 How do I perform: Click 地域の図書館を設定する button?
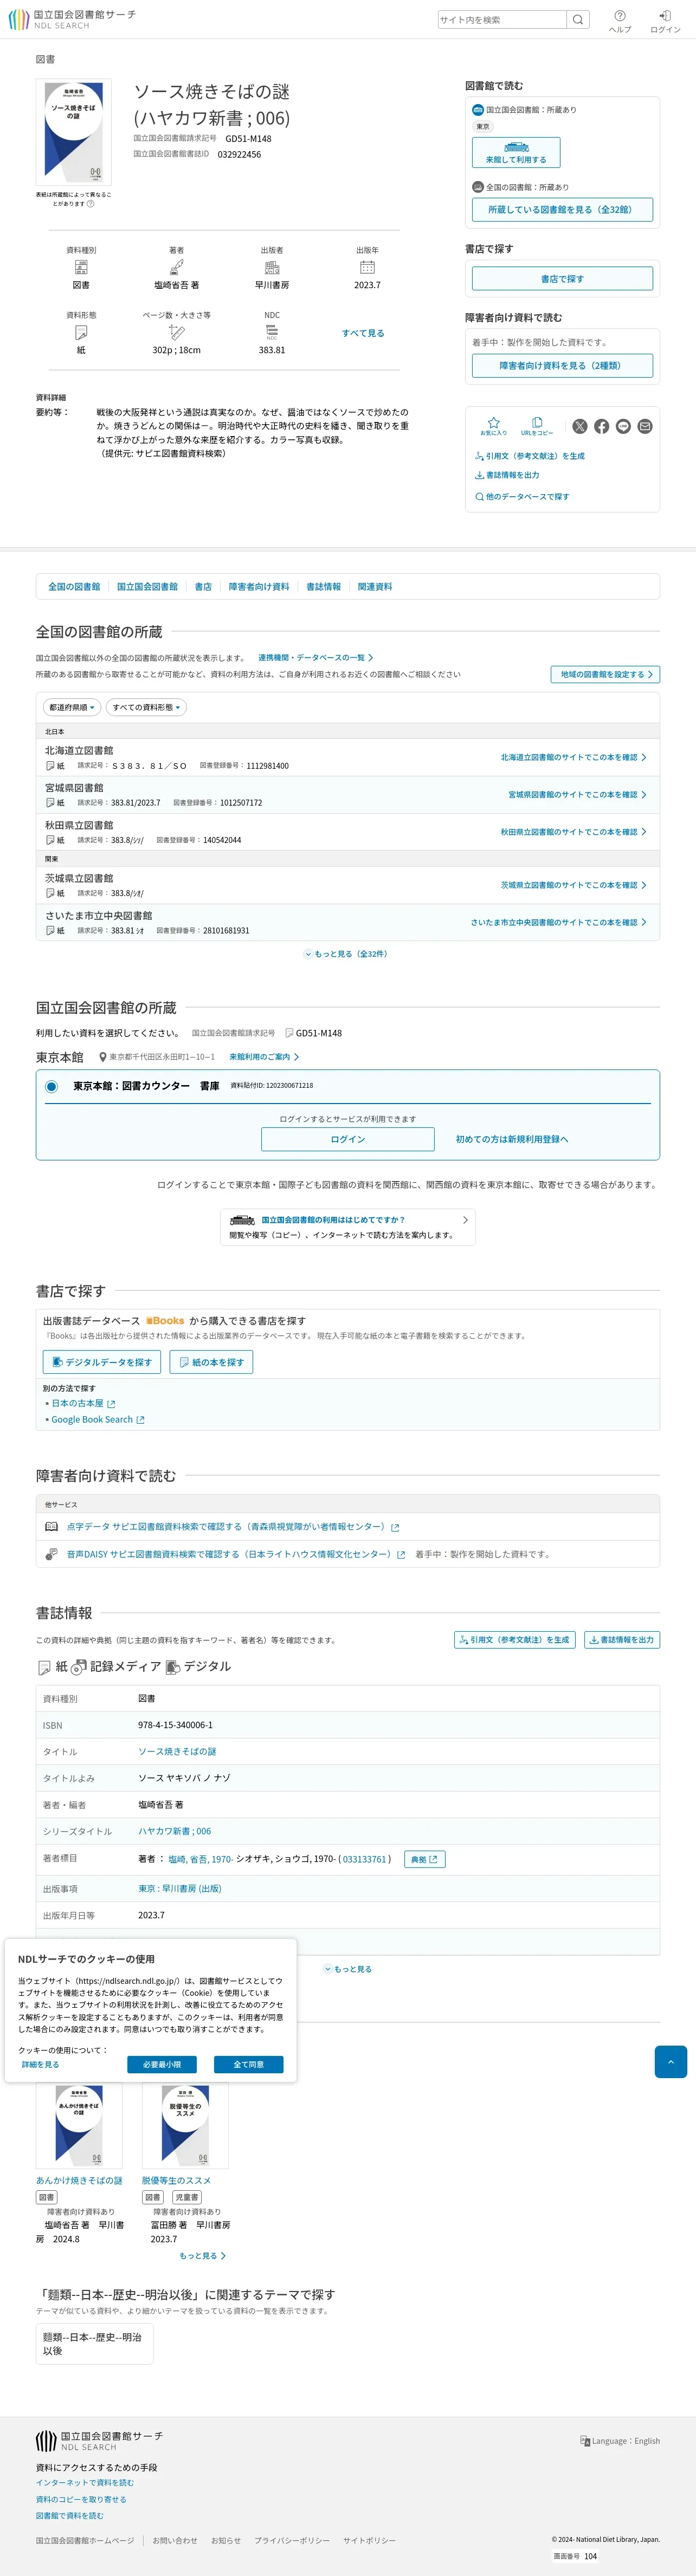(x=605, y=674)
